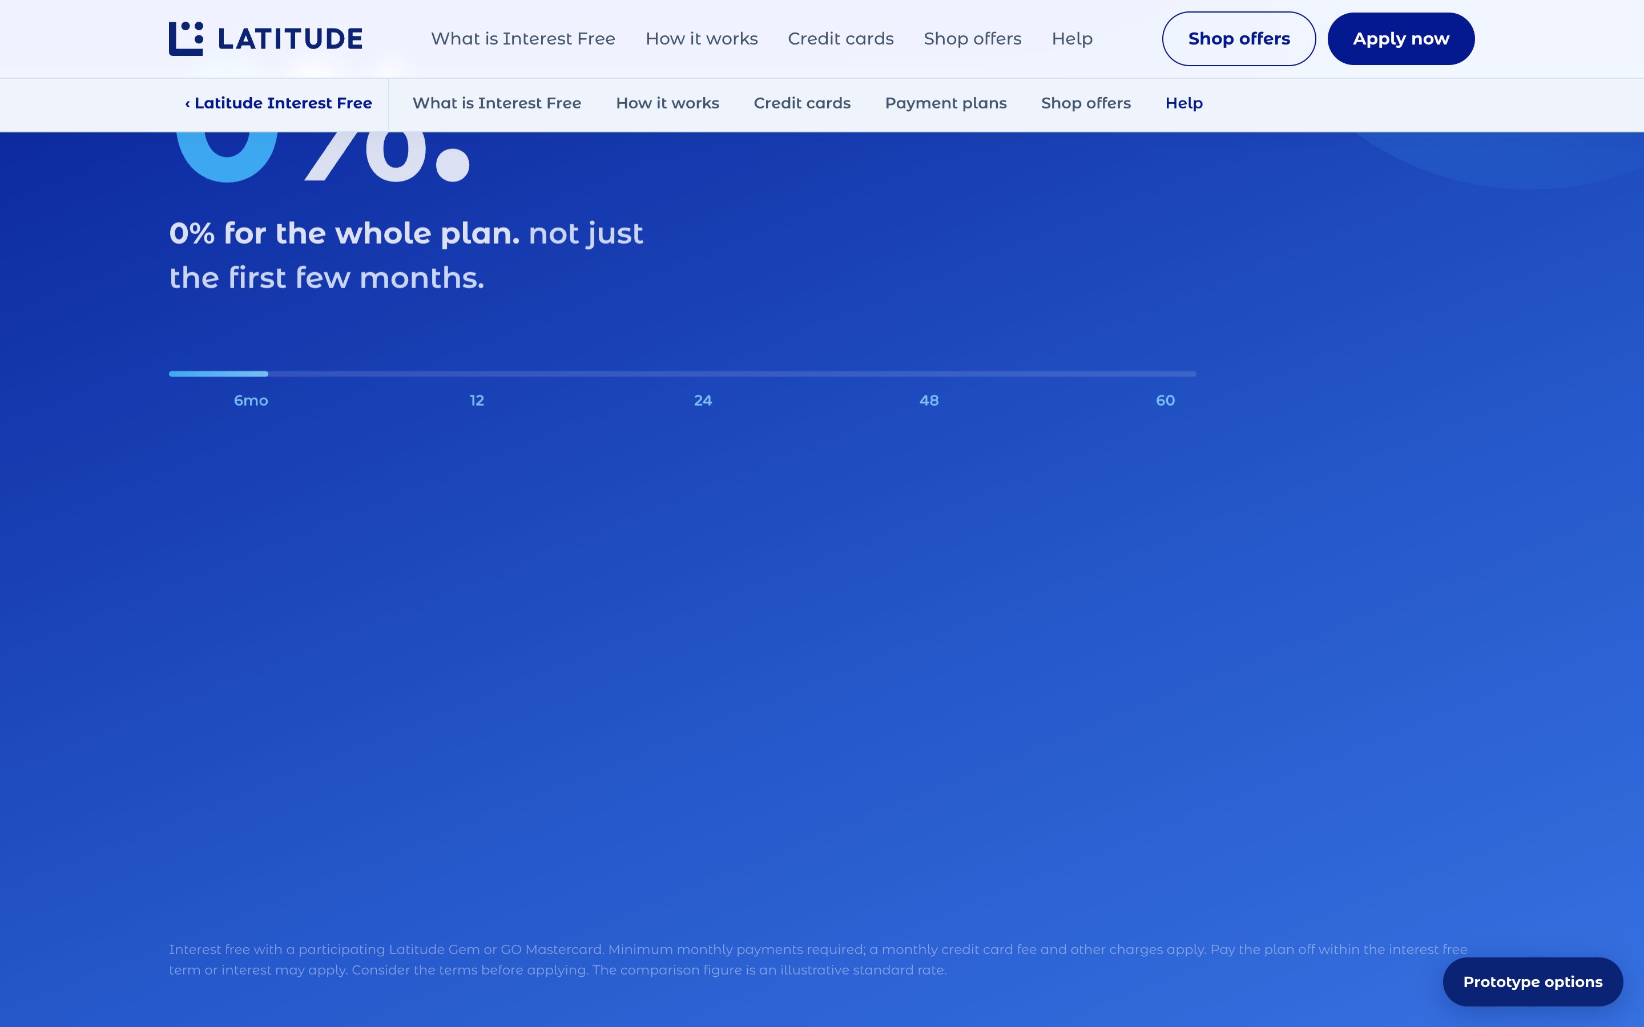The width and height of the screenshot is (1644, 1027).
Task: Go back via Latitude Interest Free chevron link
Action: point(279,103)
